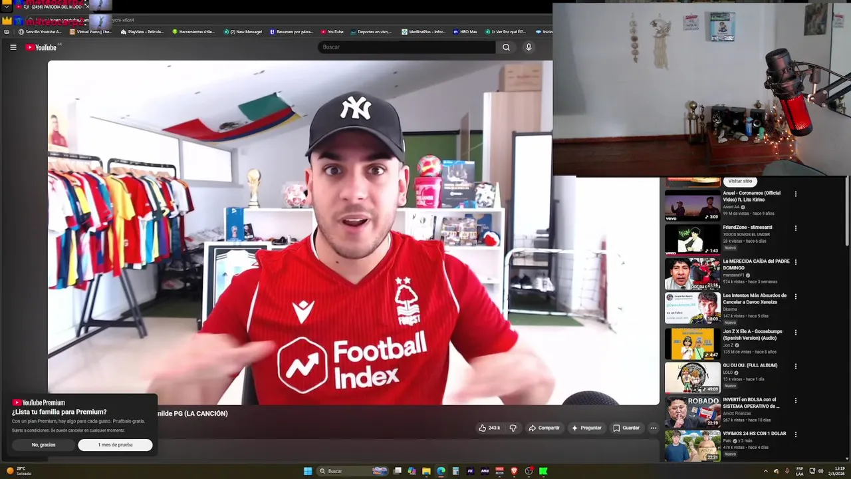Open Jon Z X Ele A Goosebumps video
851x479 pixels.
[752, 335]
